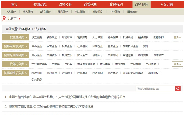
Task: Filter by 中小企业 target group
Action: pyautogui.click(x=37, y=46)
